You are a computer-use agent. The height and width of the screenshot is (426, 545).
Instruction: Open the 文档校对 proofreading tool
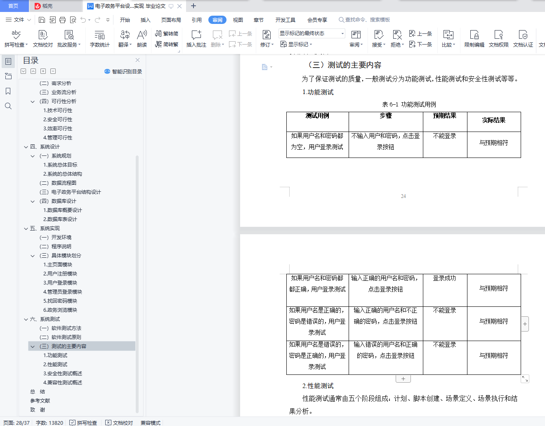43,39
